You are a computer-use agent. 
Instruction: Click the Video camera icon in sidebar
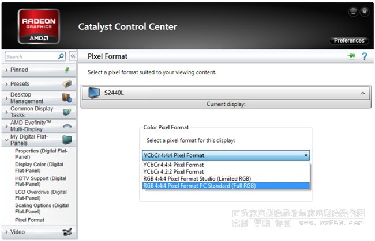pyautogui.click(x=67, y=232)
